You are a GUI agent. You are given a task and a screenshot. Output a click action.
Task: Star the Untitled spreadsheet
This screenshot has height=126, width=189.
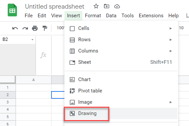96,6
